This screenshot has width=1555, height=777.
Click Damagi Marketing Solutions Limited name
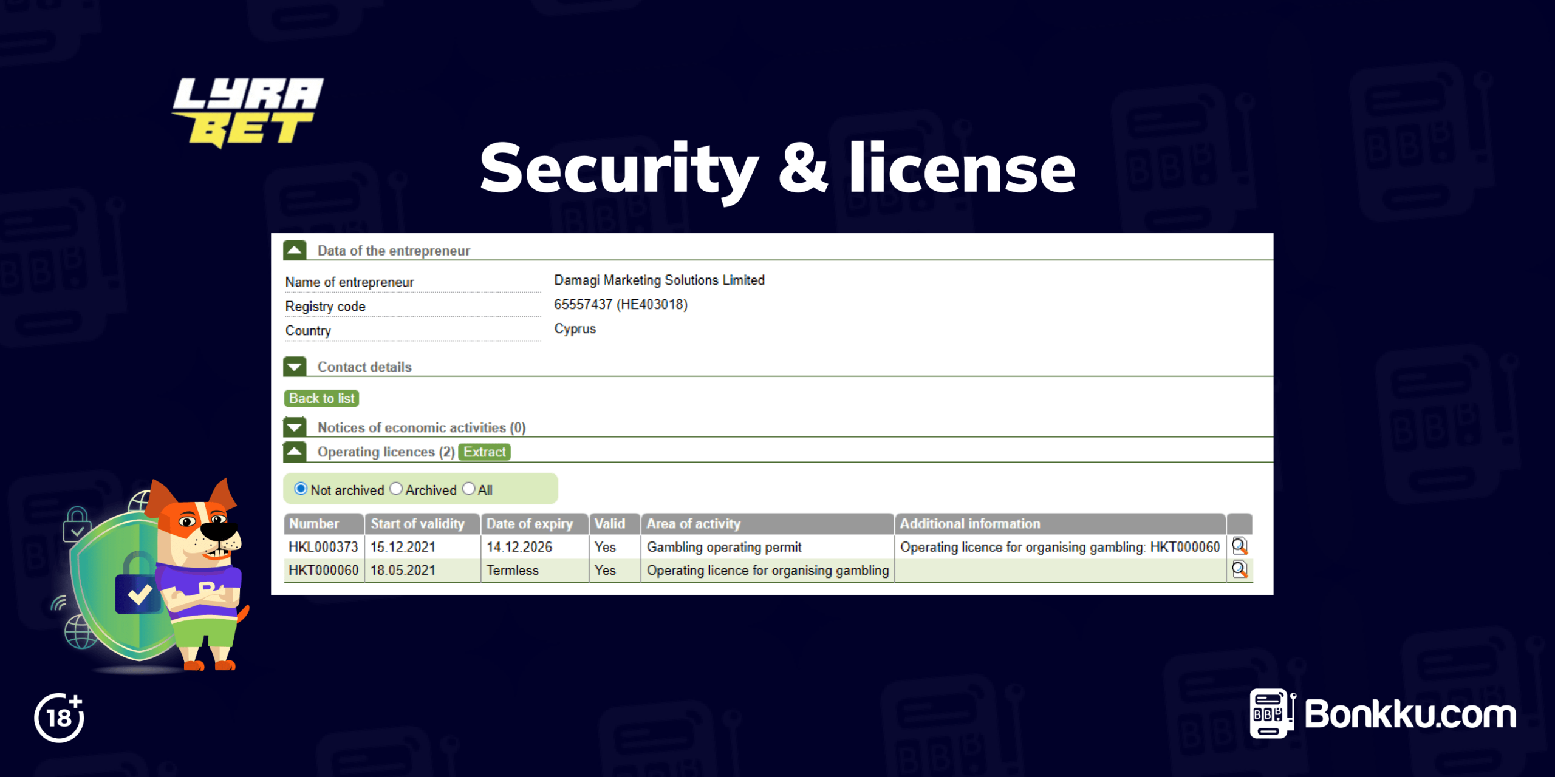click(659, 280)
